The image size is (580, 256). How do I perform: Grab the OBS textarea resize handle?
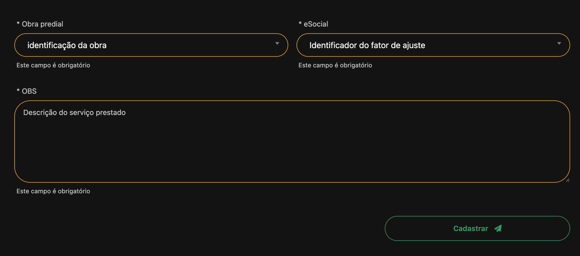click(x=568, y=180)
